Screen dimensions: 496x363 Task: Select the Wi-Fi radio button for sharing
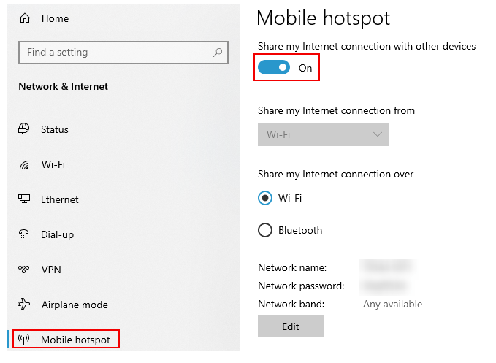pyautogui.click(x=265, y=198)
